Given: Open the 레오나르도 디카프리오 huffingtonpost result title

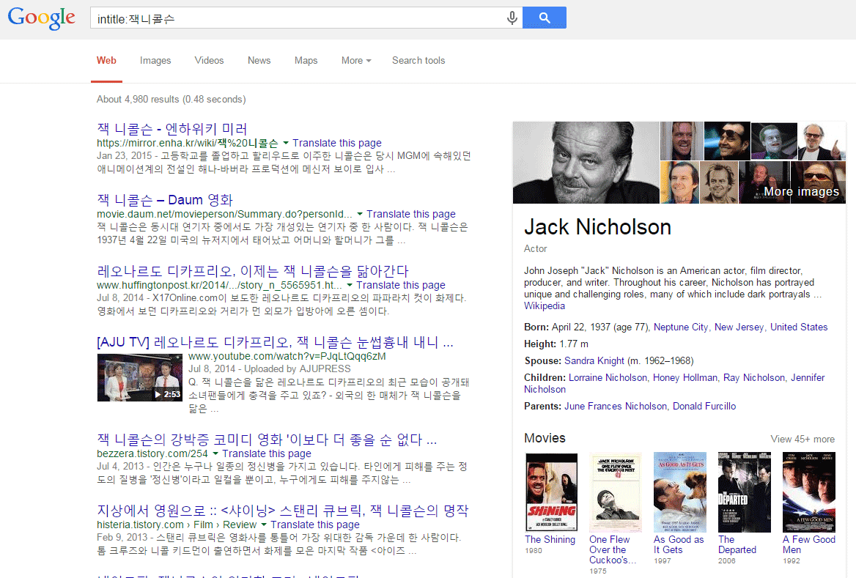Looking at the screenshot, I should [253, 271].
